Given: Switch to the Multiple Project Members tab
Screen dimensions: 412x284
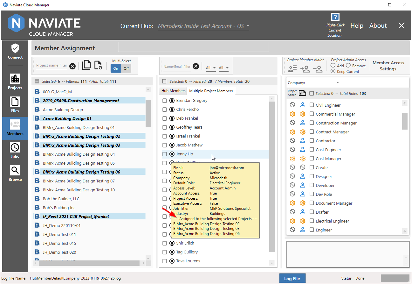Looking at the screenshot, I should [211, 91].
